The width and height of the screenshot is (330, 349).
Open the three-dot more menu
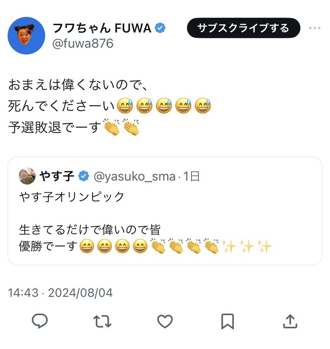pos(315,28)
